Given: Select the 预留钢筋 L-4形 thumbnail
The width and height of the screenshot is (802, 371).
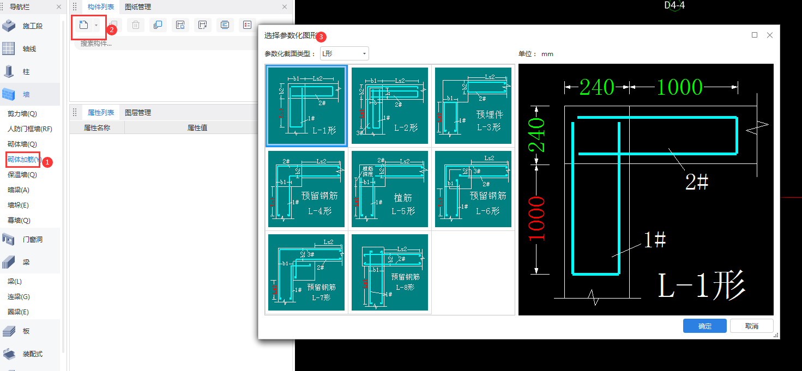Looking at the screenshot, I should click(306, 189).
